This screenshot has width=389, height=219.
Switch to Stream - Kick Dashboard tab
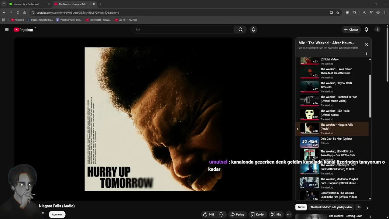pos(29,4)
